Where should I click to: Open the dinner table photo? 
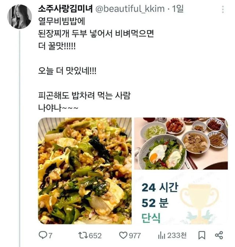point(180,144)
